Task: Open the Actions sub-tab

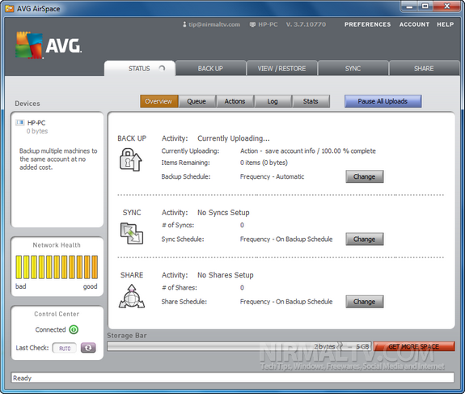Action: click(235, 101)
